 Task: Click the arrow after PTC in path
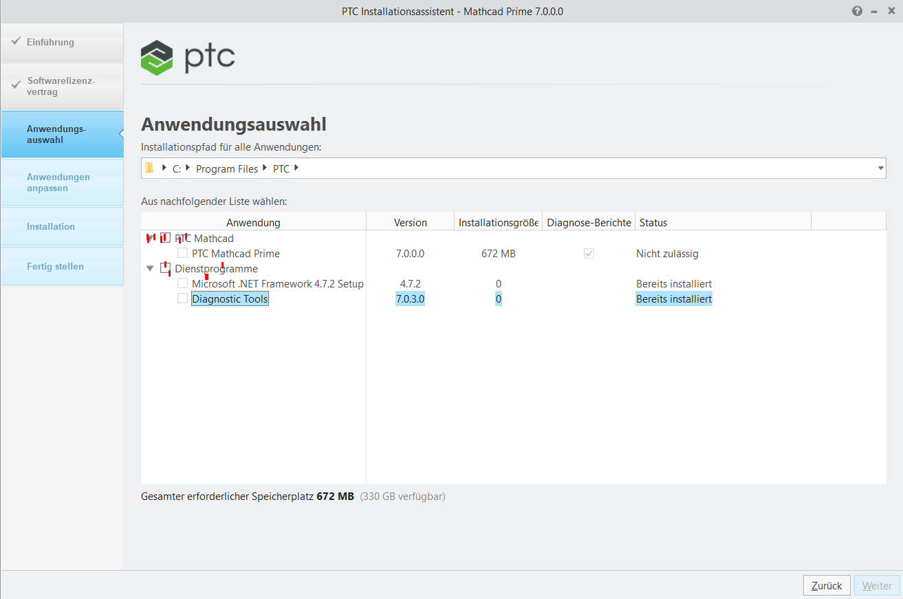click(296, 168)
